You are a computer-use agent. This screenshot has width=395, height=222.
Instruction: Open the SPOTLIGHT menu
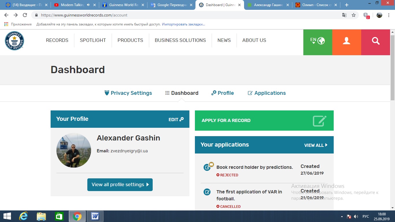coord(93,40)
